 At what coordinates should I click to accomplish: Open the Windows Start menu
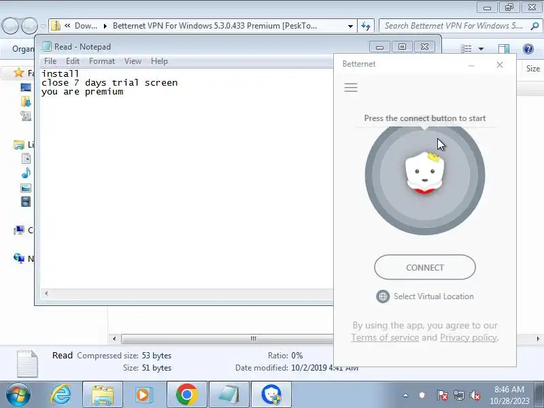17,395
